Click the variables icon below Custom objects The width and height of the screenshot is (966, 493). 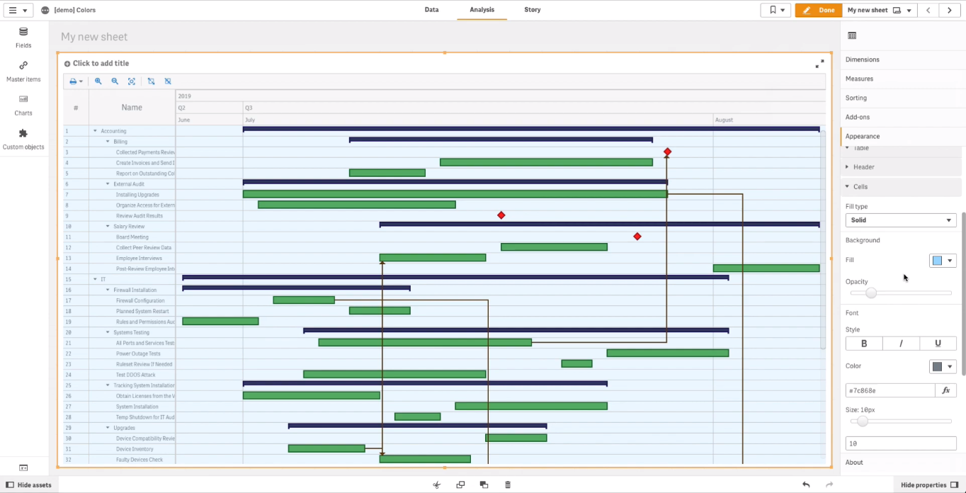tap(23, 468)
